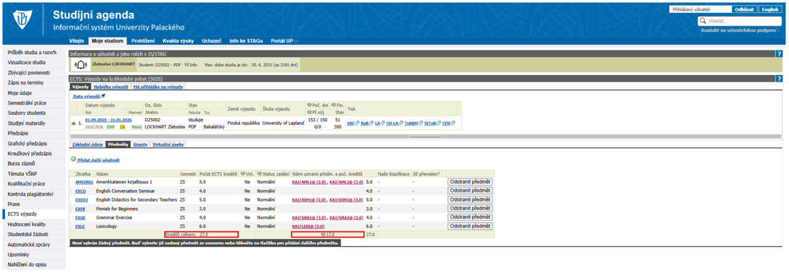The image size is (789, 273).
Task: Open Kvalifikační práce in the left sidebar
Action: 26,183
